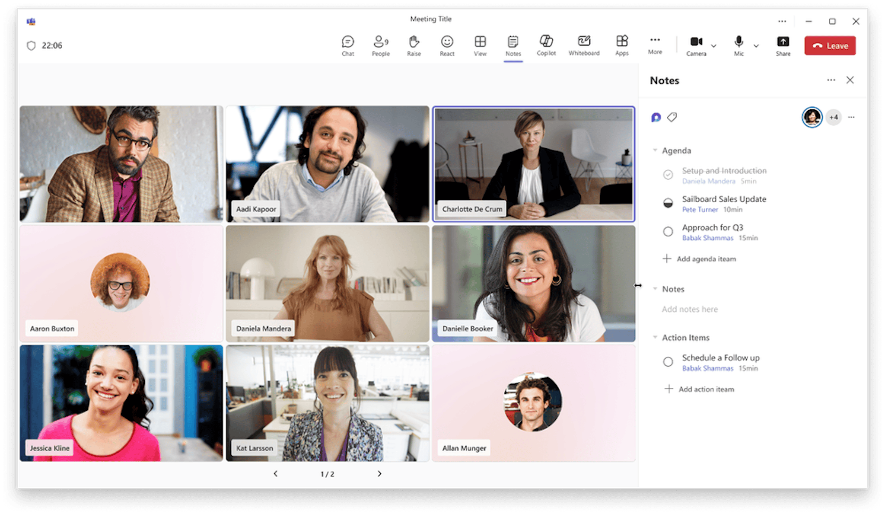
Task: Open the Whiteboard
Action: [584, 46]
